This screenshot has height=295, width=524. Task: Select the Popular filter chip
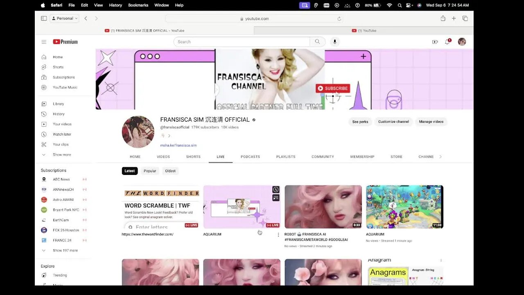tap(150, 171)
